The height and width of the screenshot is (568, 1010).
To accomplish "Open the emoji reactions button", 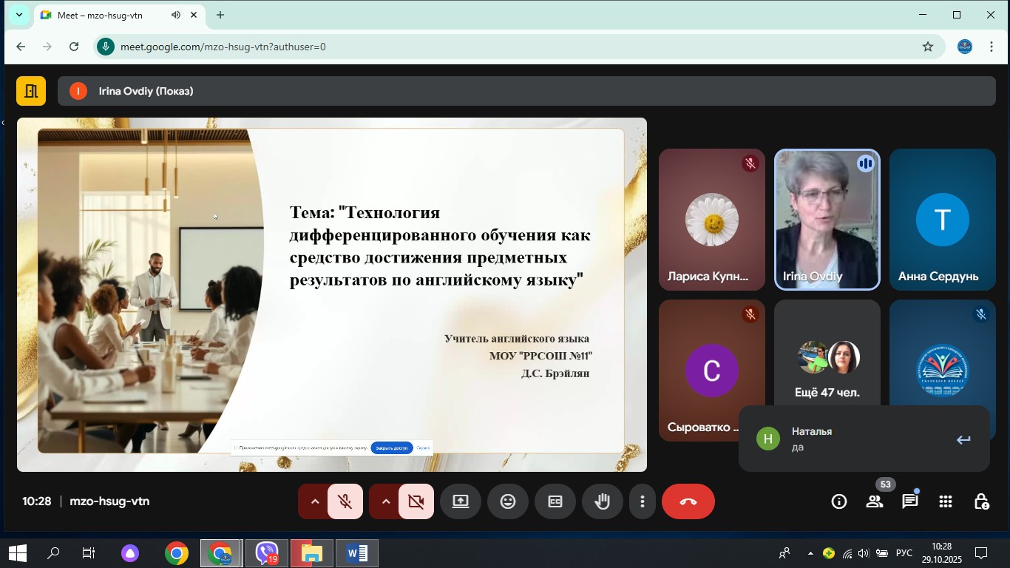I will [x=508, y=501].
